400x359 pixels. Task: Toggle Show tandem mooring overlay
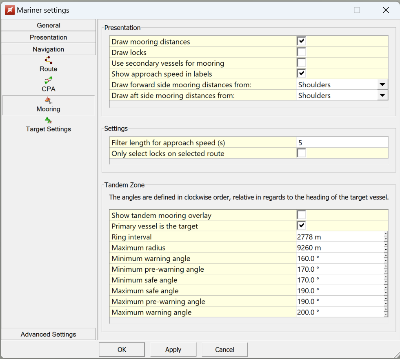click(x=301, y=215)
